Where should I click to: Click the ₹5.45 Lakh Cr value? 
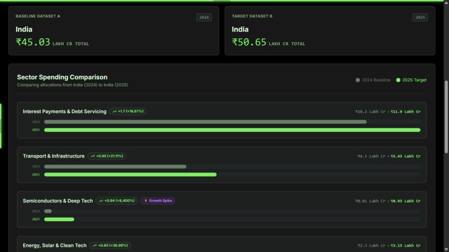[406, 156]
